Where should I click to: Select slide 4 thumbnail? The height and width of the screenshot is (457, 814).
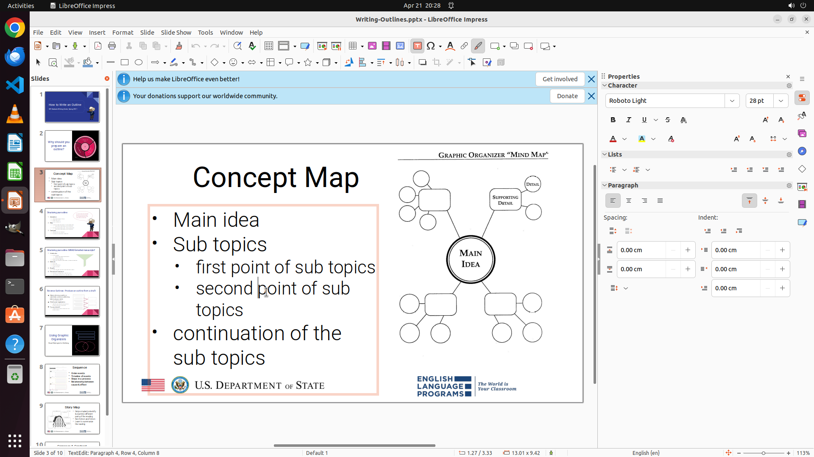(x=72, y=224)
